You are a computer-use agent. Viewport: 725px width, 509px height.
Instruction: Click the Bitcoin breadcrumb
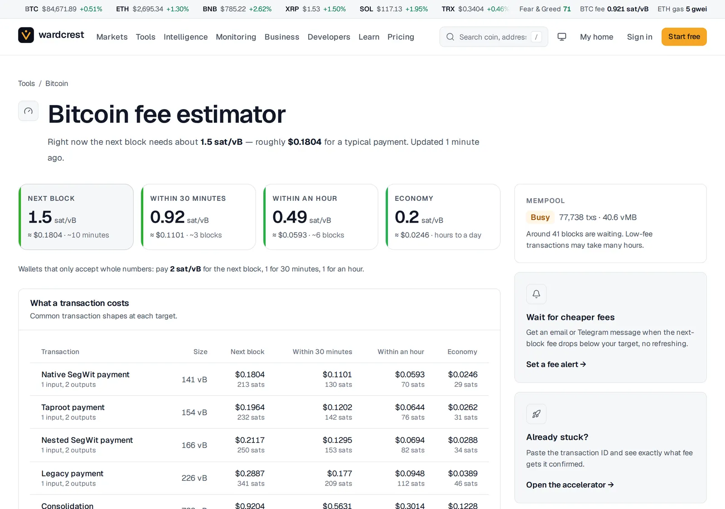[57, 84]
